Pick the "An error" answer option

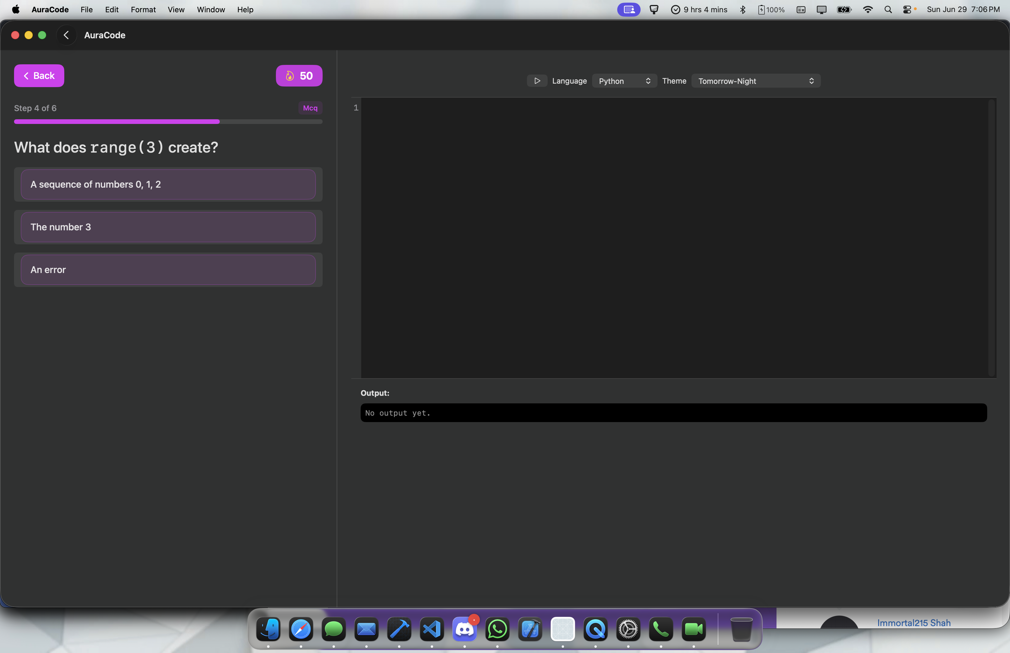[x=168, y=270]
